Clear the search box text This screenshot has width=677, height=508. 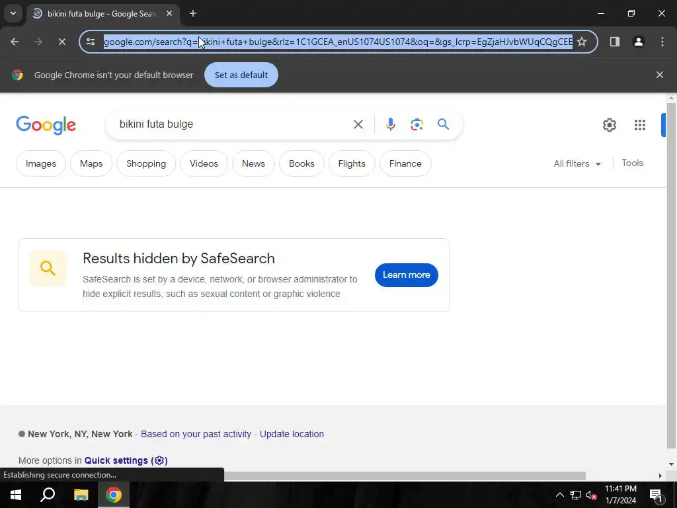(358, 124)
